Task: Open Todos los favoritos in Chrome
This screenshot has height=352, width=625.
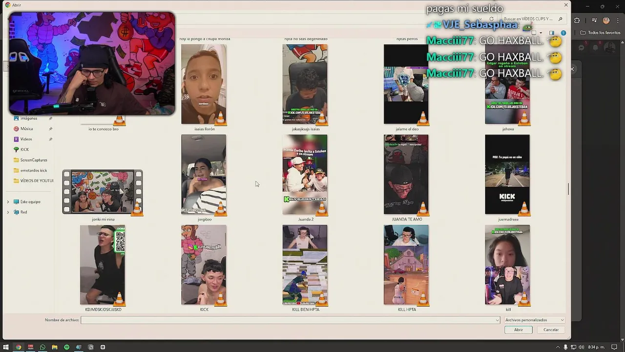Action: (x=601, y=33)
